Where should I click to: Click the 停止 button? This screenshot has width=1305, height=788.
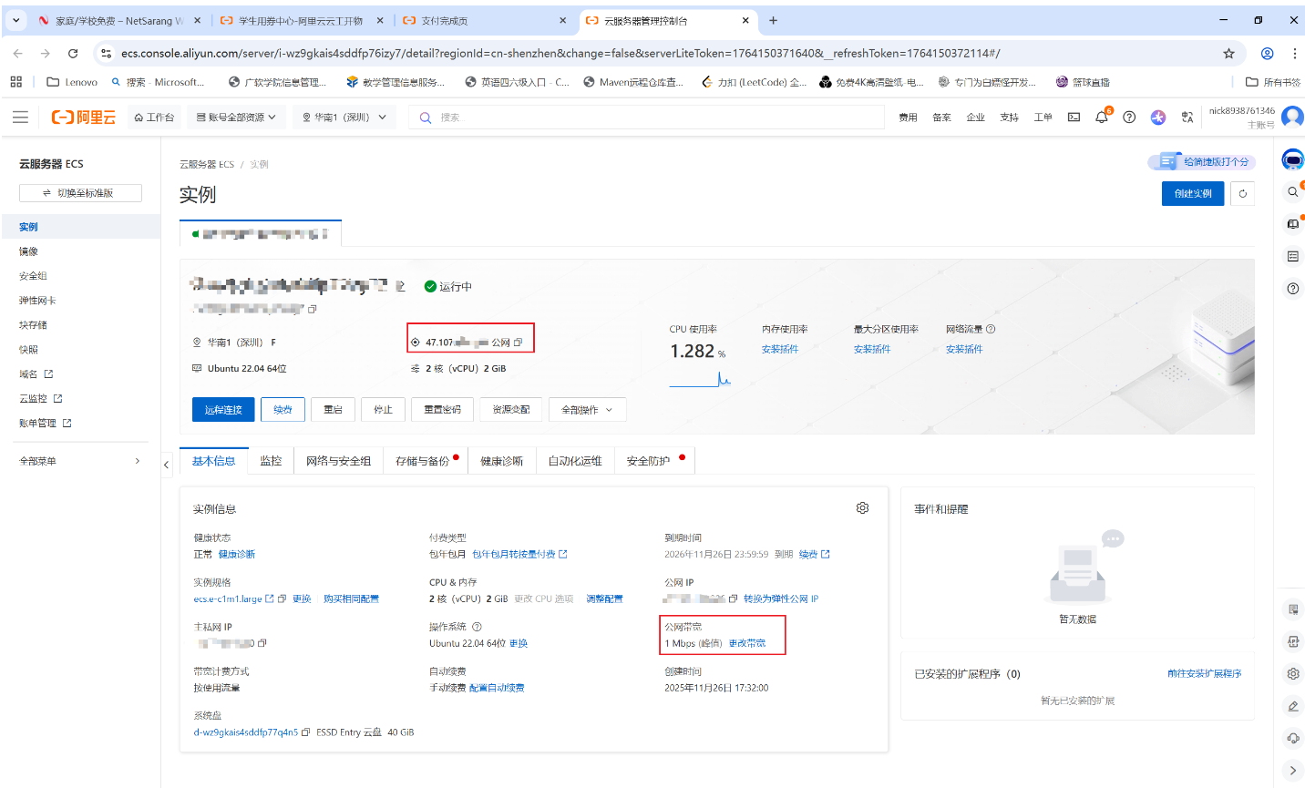(383, 410)
